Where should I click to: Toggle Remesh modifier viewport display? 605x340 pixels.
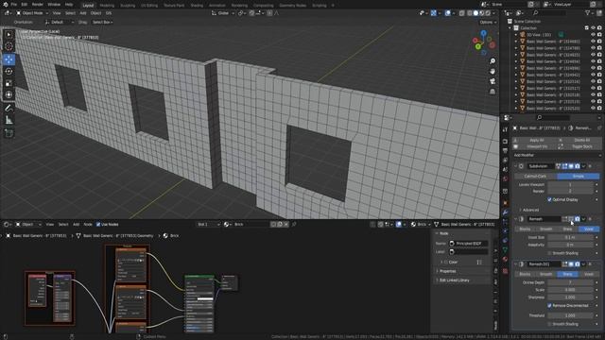coord(571,219)
